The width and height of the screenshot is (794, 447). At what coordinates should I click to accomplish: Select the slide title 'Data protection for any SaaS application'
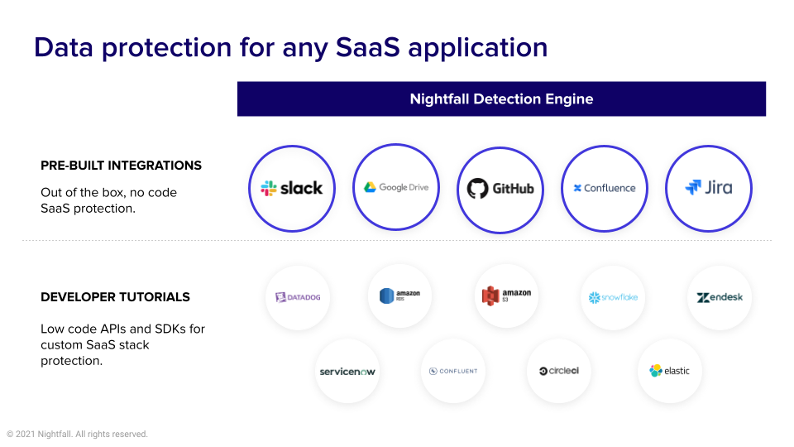[x=290, y=48]
